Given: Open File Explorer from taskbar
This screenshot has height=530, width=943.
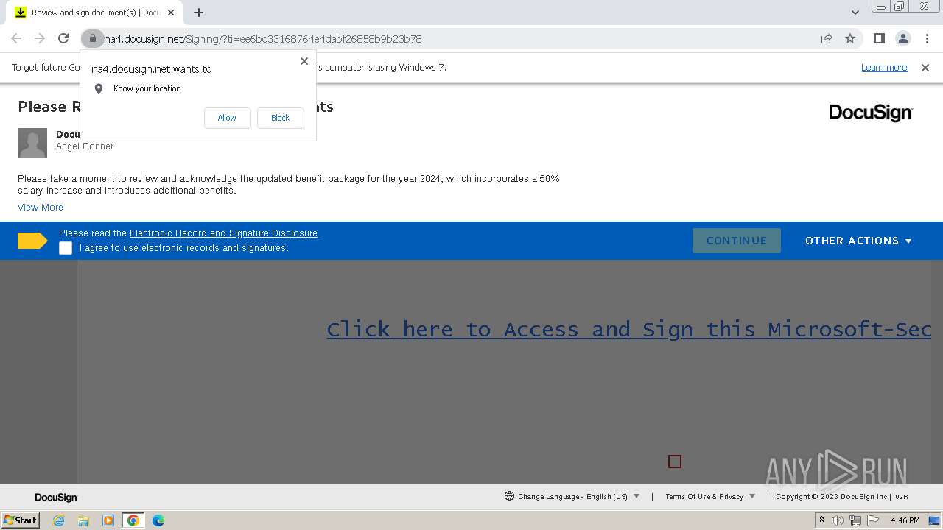Looking at the screenshot, I should [83, 520].
